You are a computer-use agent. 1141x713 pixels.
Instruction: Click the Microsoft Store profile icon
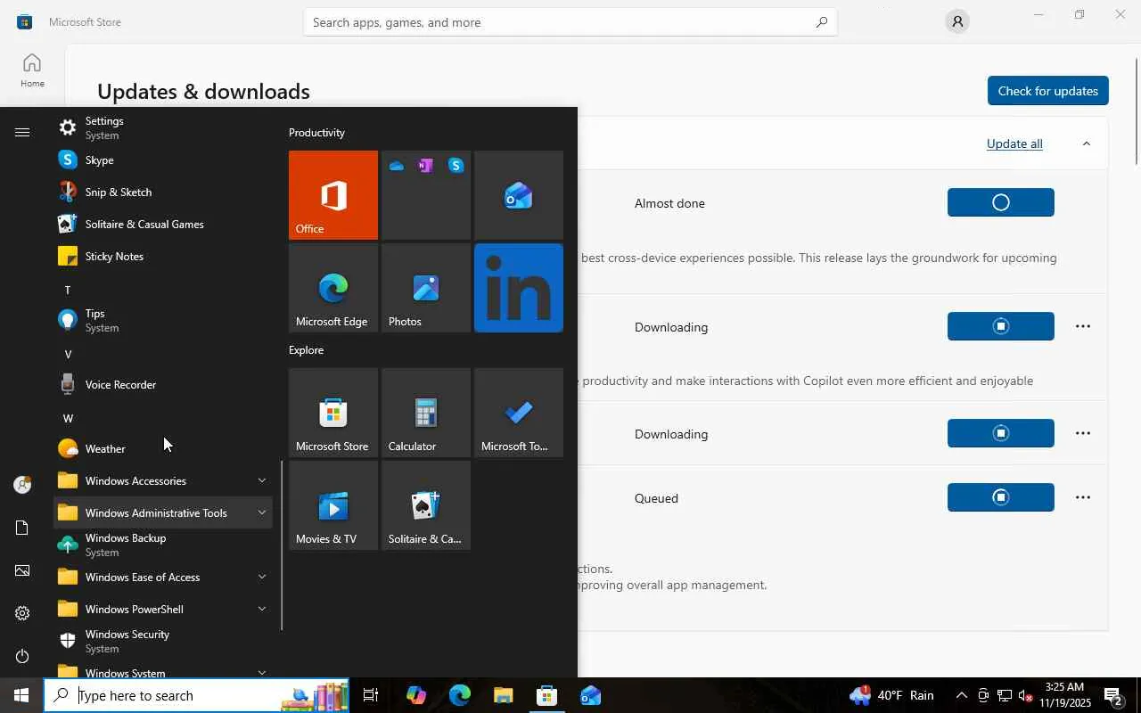pyautogui.click(x=957, y=21)
